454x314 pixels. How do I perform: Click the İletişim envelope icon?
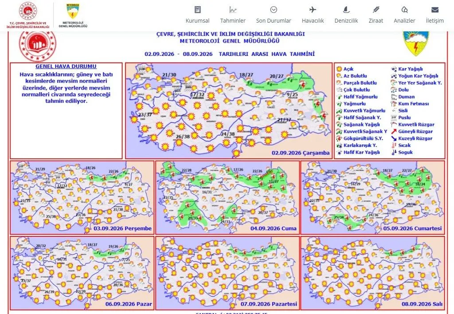pos(434,10)
